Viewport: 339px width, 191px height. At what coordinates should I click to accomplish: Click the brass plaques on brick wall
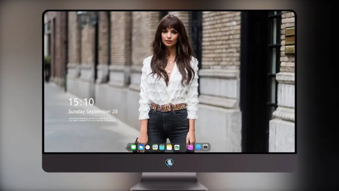(x=290, y=40)
